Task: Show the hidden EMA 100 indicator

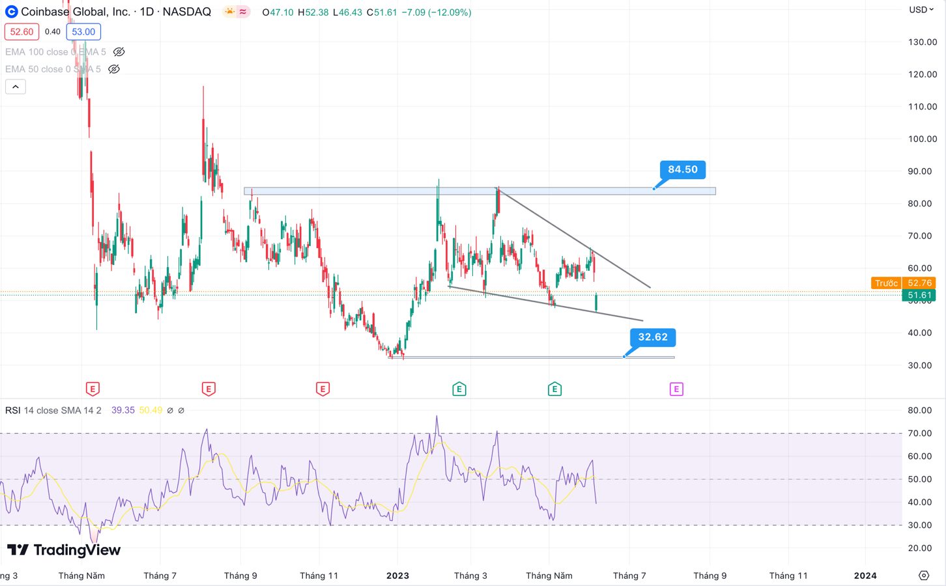Action: (x=119, y=52)
